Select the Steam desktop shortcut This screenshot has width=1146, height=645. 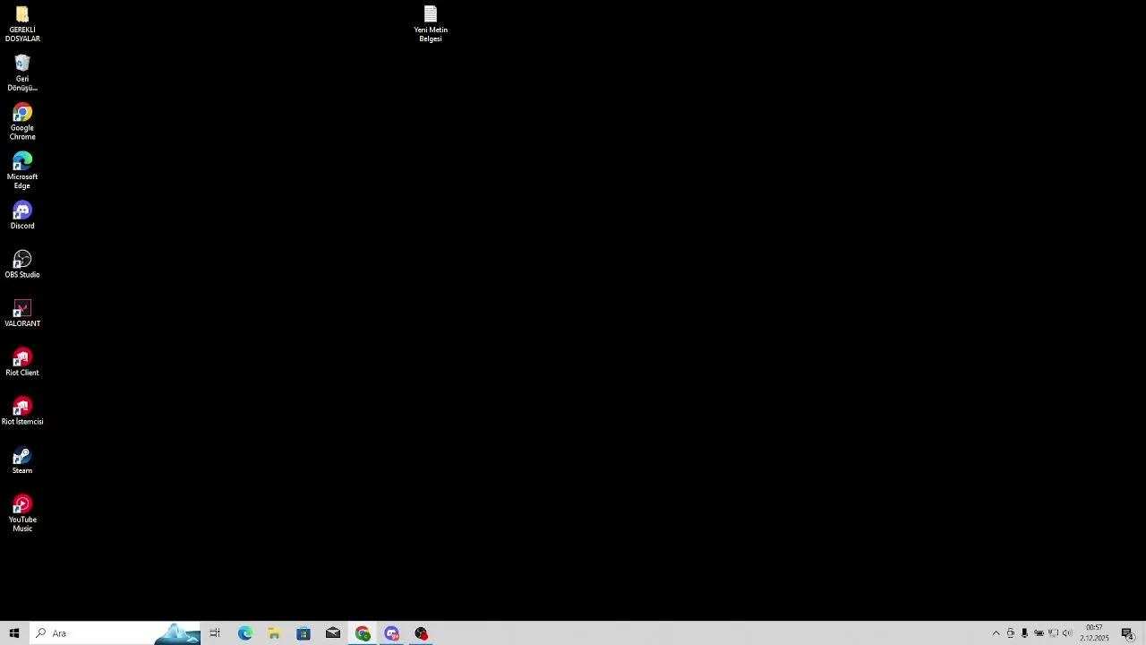point(22,460)
